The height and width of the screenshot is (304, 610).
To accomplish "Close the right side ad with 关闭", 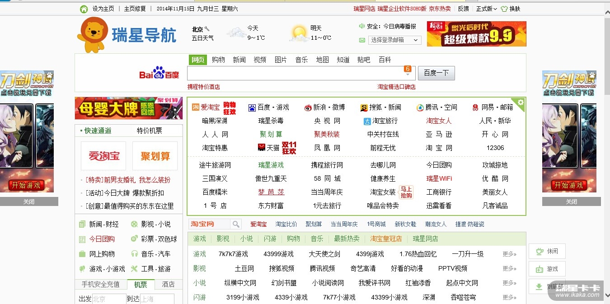I will (572, 201).
